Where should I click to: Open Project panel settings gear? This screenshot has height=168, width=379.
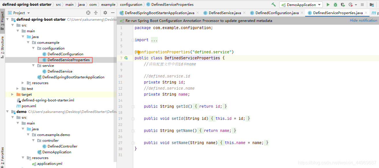pyautogui.click(x=105, y=13)
